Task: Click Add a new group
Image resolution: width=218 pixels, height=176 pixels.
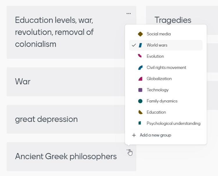Action: coord(155,135)
